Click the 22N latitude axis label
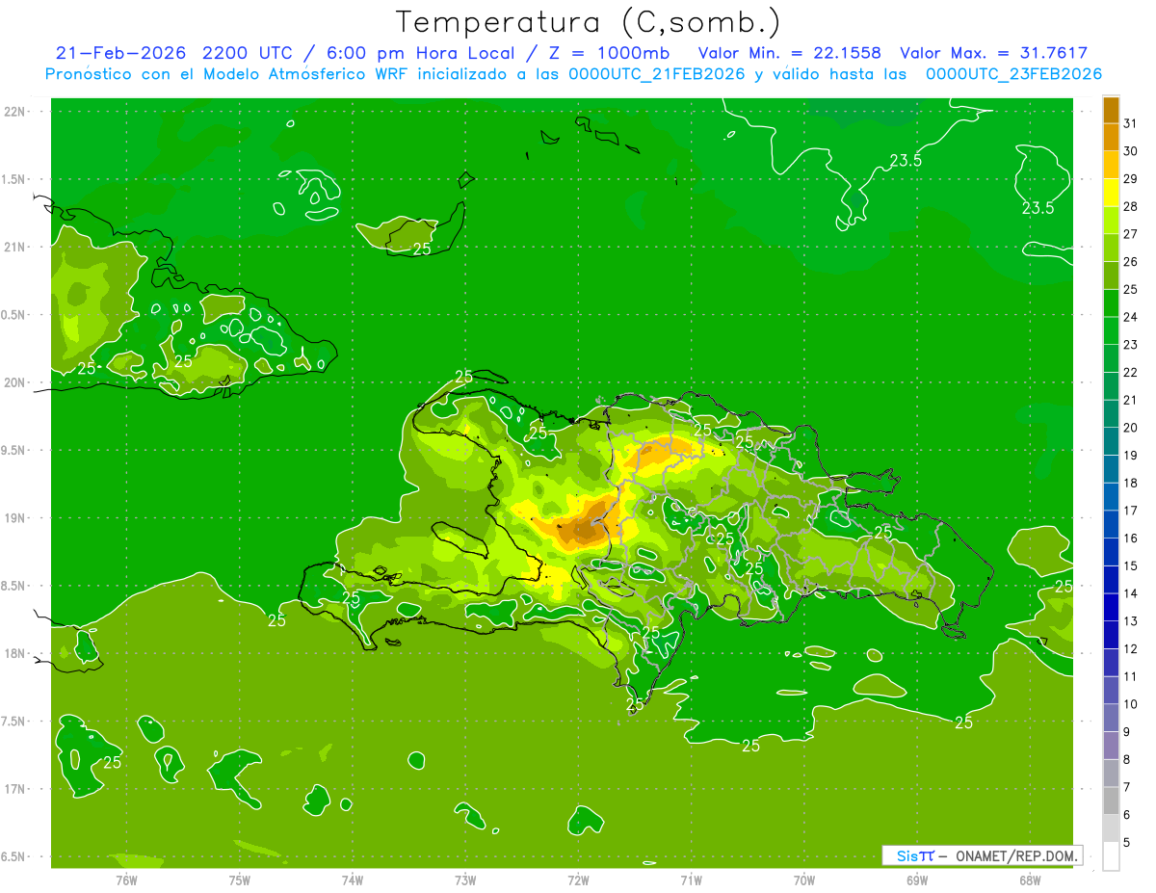This screenshot has width=1156, height=893. tap(14, 112)
